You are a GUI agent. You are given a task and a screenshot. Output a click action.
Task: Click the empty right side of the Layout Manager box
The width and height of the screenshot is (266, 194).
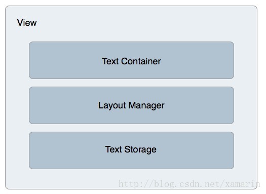(199, 105)
